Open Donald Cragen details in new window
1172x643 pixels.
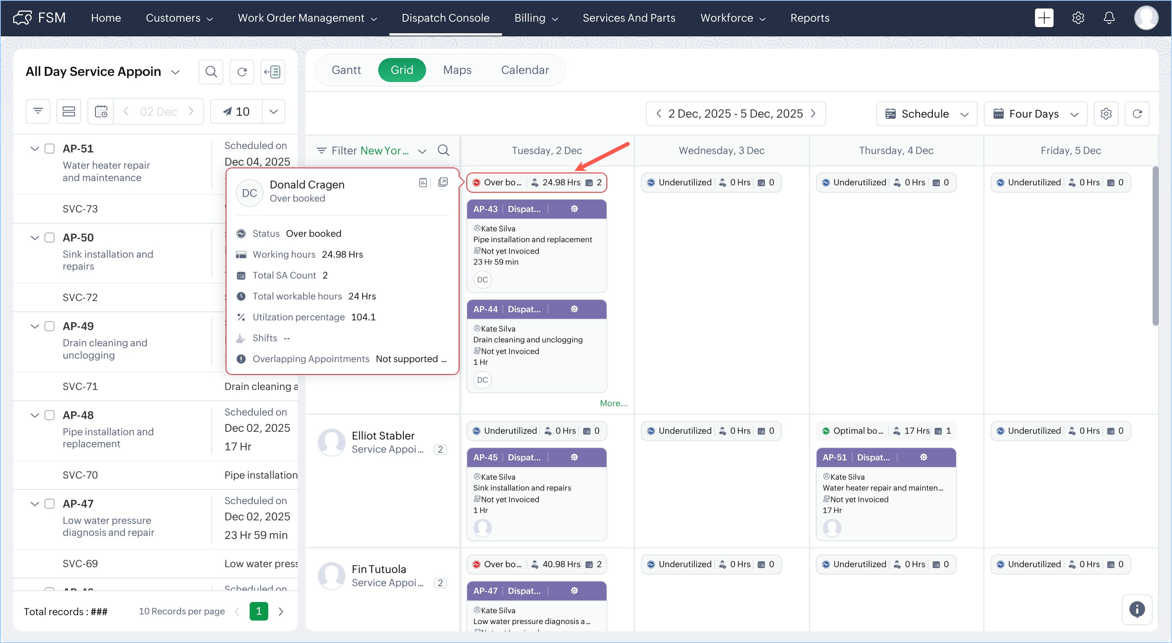(x=443, y=182)
